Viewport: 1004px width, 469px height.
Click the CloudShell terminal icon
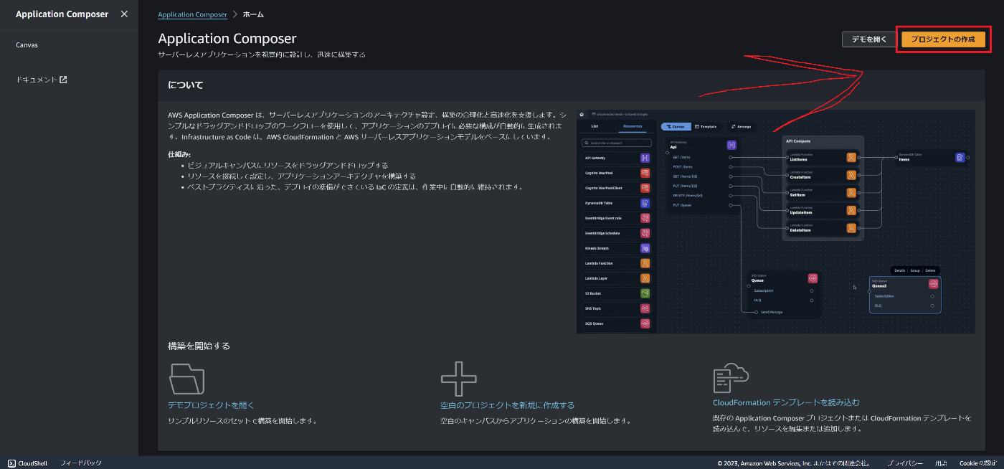pos(12,463)
